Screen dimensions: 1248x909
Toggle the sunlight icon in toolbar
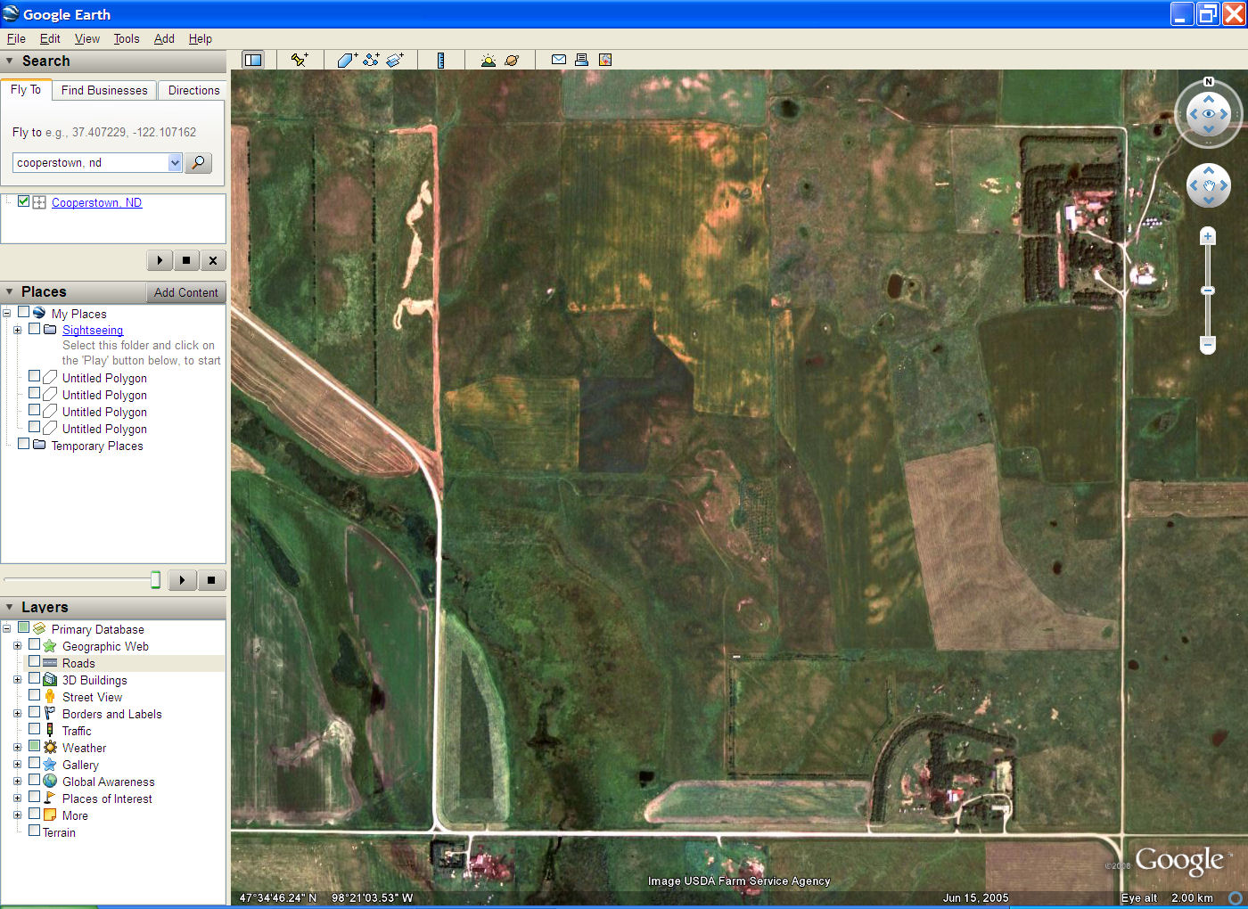488,60
